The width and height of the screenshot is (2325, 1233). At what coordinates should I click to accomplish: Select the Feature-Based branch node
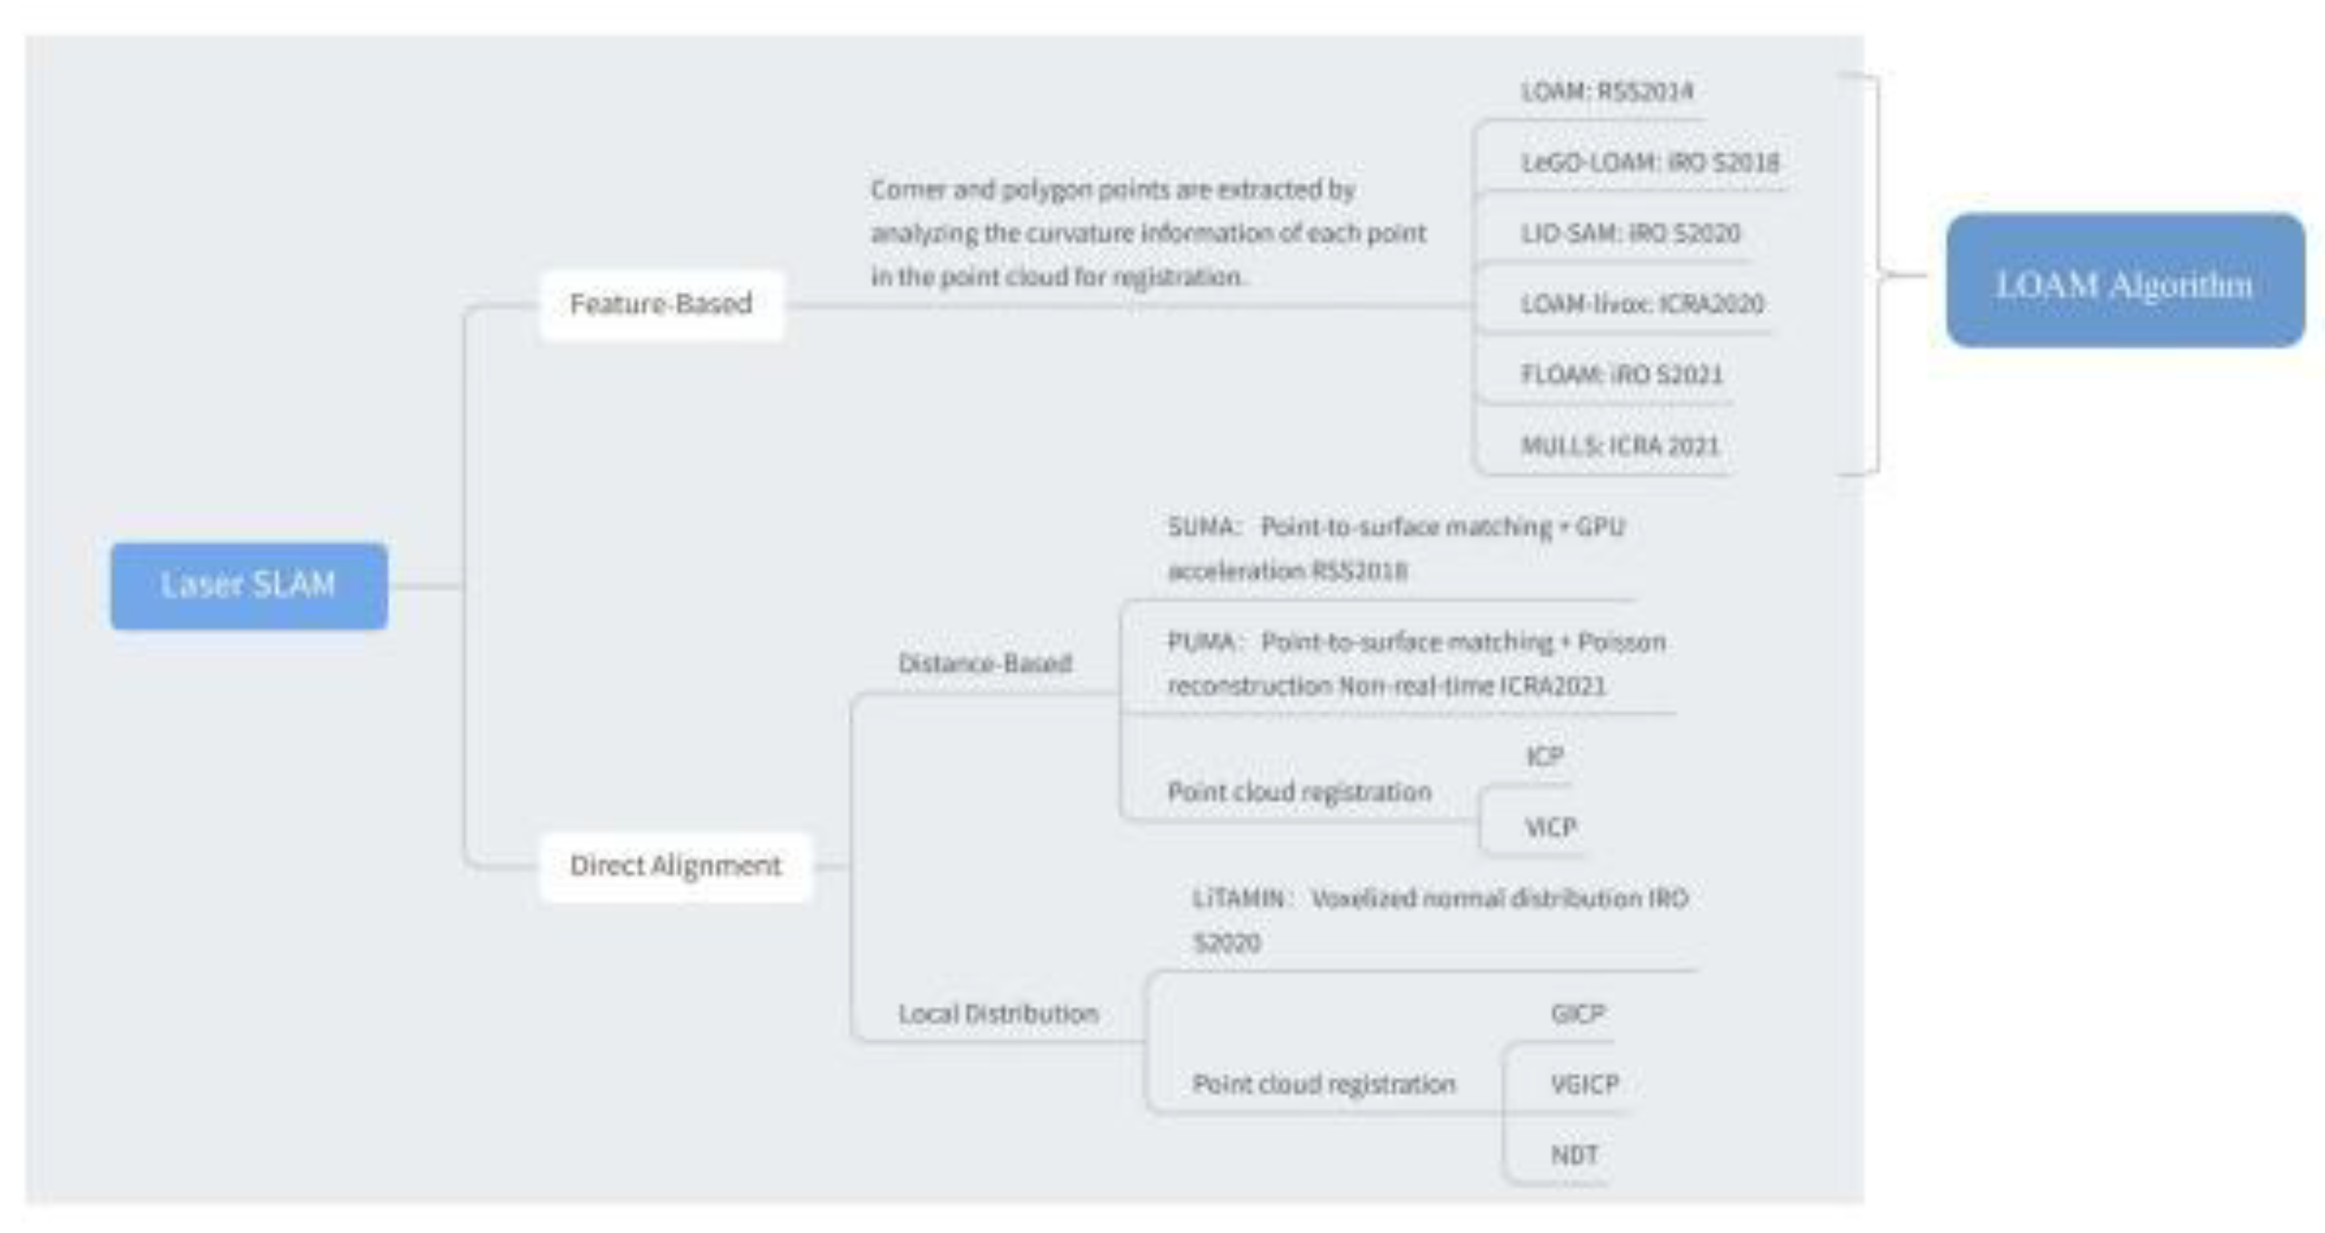click(x=661, y=305)
